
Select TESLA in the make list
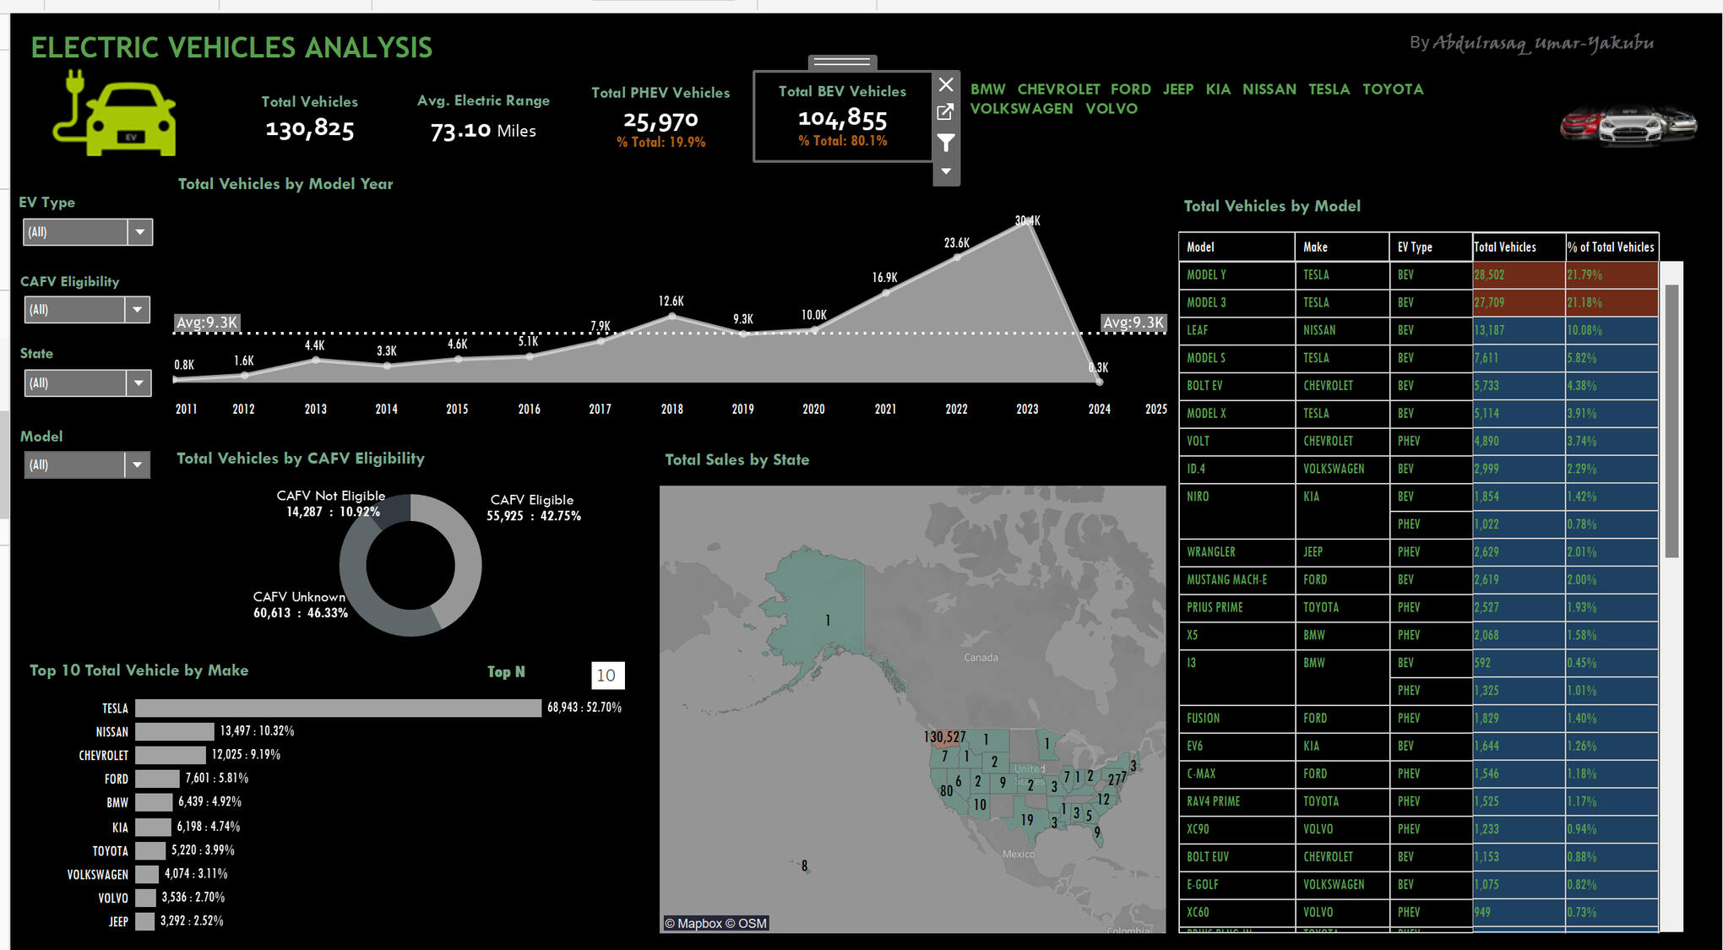click(x=1329, y=90)
